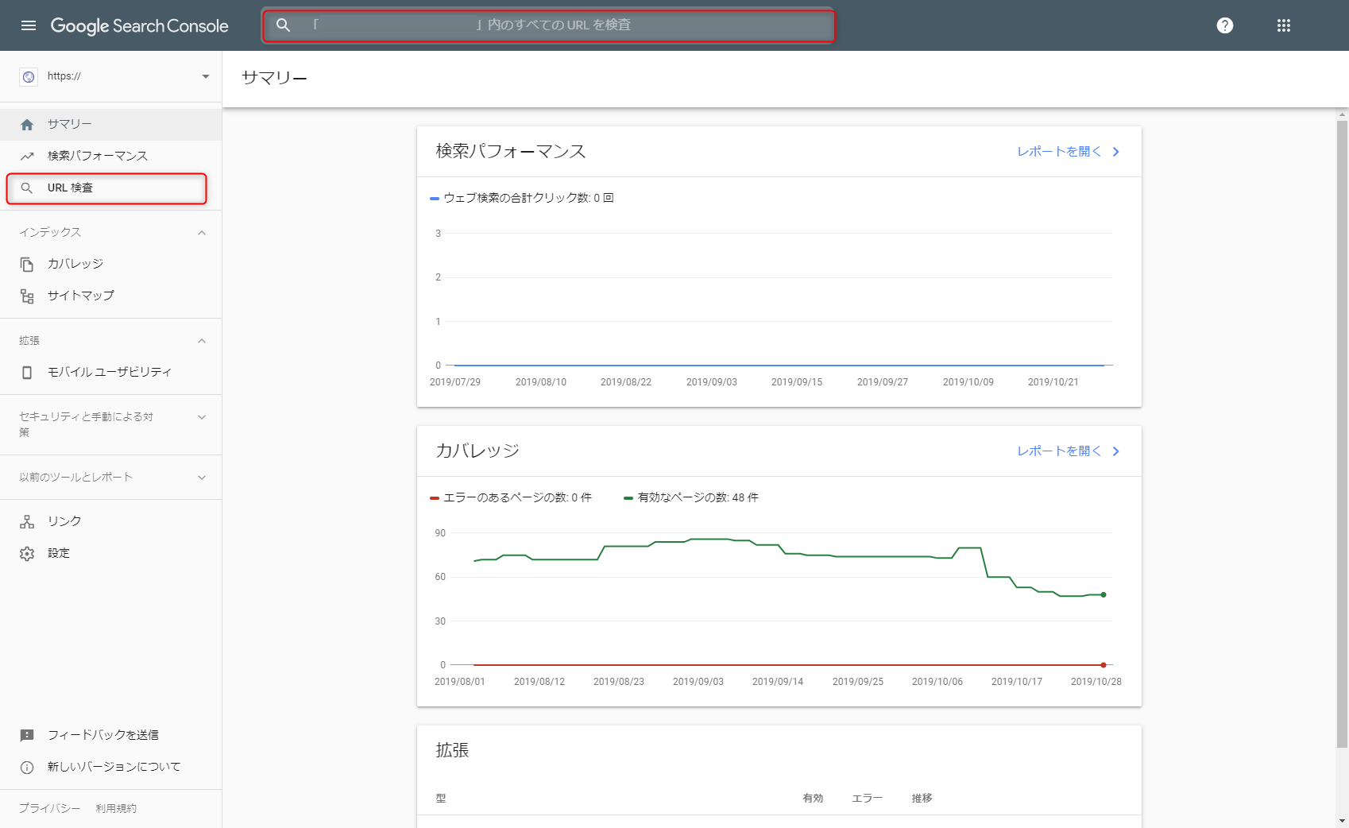Click the カバレッジ card title
Image resolution: width=1349 pixels, height=828 pixels.
477,451
